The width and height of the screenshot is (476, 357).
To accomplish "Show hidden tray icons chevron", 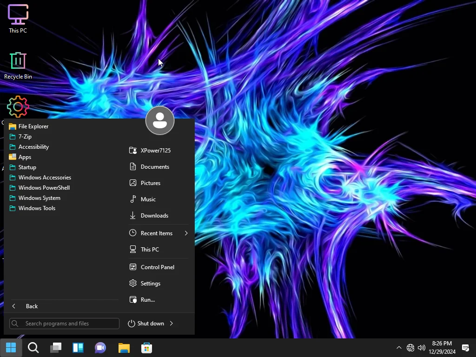I will (x=399, y=348).
